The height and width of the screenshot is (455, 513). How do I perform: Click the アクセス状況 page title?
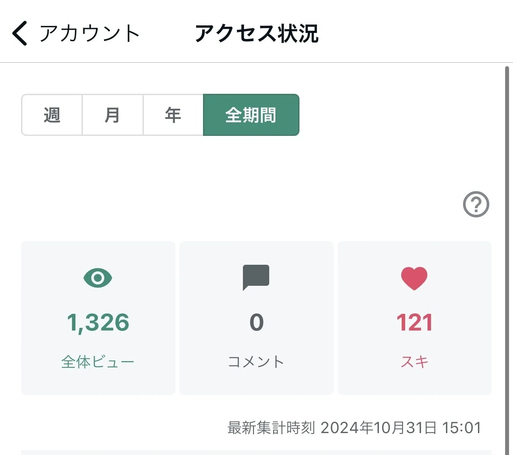pos(256,33)
